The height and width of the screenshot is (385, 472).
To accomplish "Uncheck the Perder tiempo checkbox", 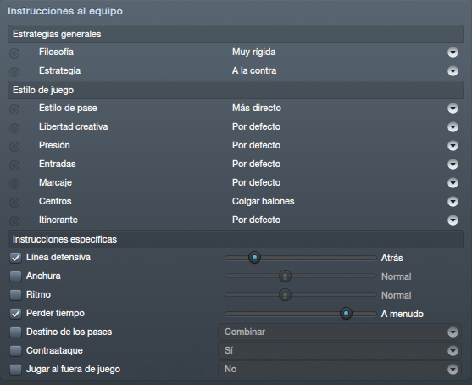I will pos(15,314).
